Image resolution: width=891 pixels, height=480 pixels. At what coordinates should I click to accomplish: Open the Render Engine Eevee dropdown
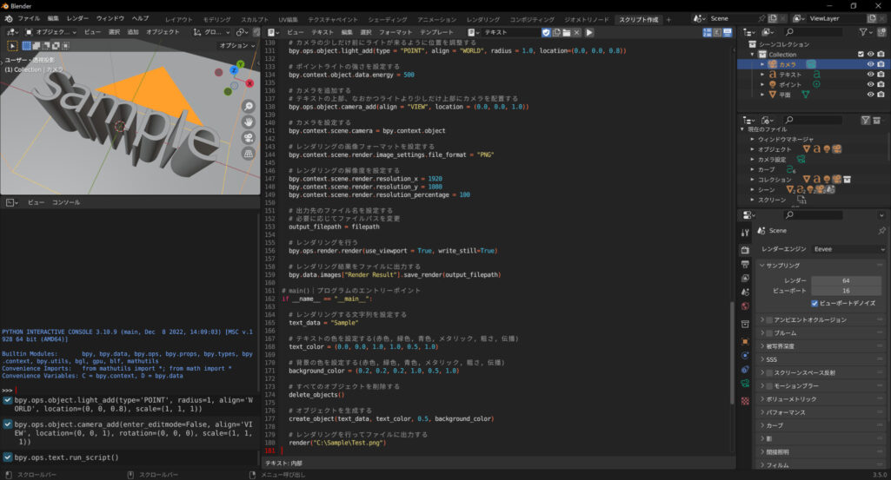click(848, 249)
